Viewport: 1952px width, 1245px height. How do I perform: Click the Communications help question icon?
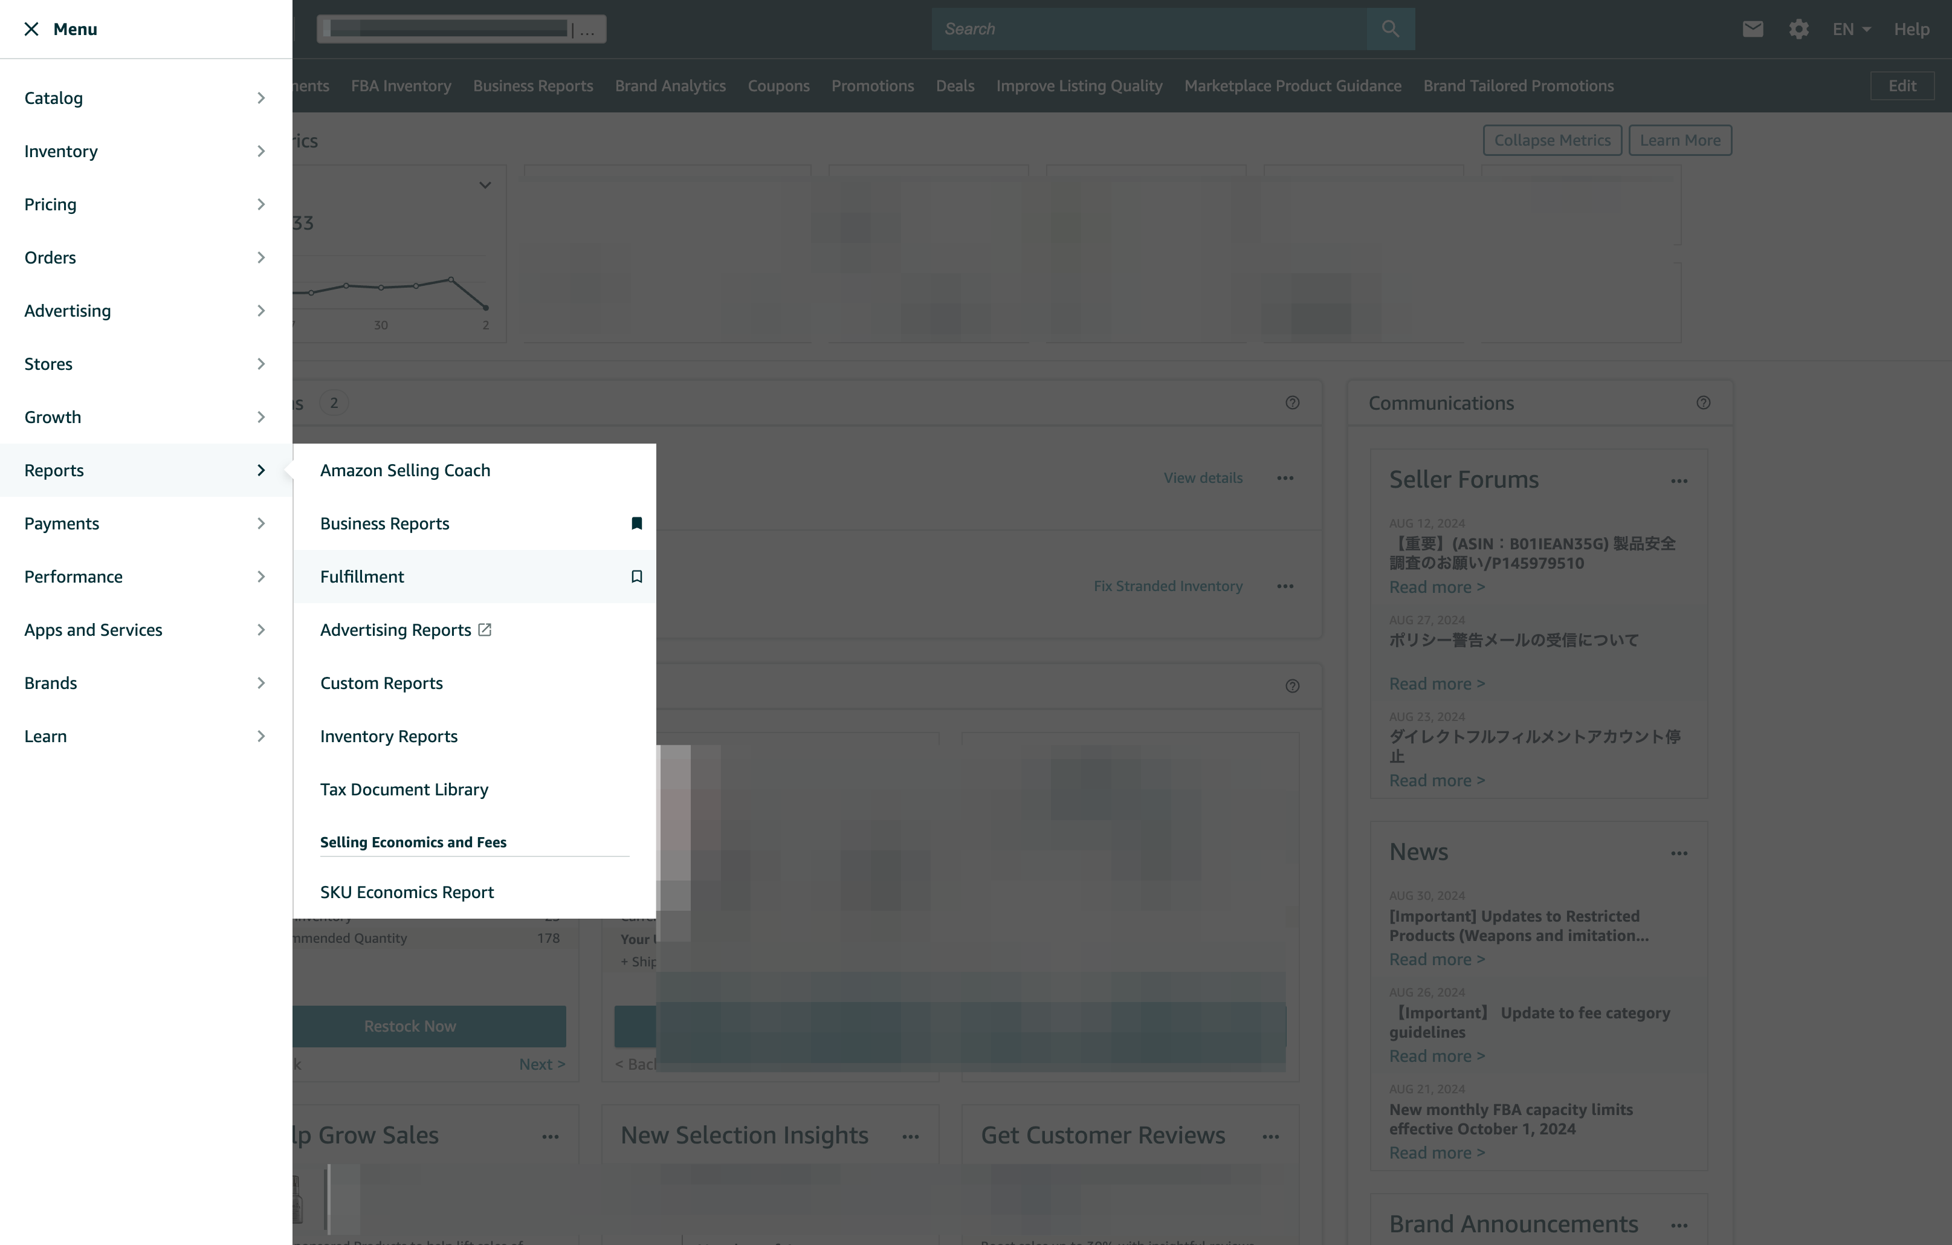(x=1703, y=403)
